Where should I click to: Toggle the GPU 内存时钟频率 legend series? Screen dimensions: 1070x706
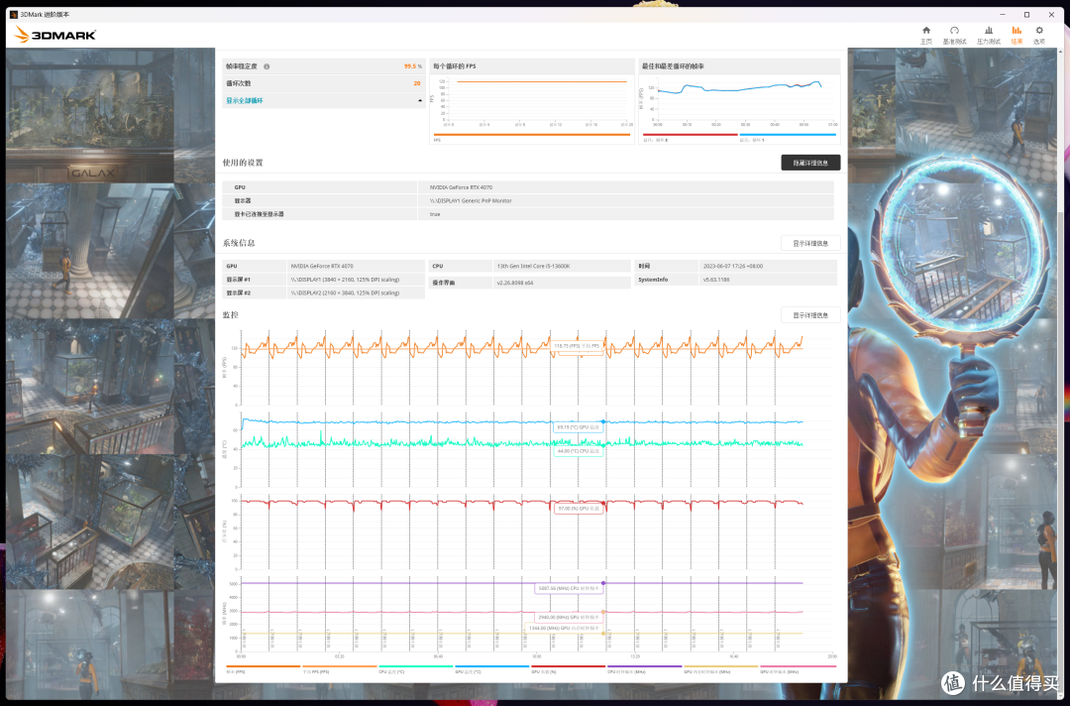721,669
